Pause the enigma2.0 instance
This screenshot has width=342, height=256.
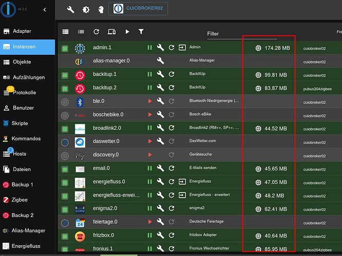[149, 208]
